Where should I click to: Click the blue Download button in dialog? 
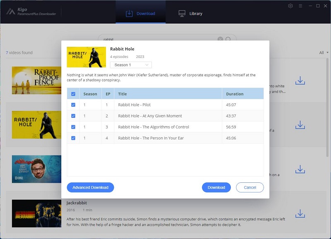click(x=216, y=187)
